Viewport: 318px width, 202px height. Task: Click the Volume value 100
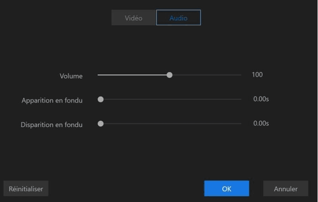[x=257, y=75]
